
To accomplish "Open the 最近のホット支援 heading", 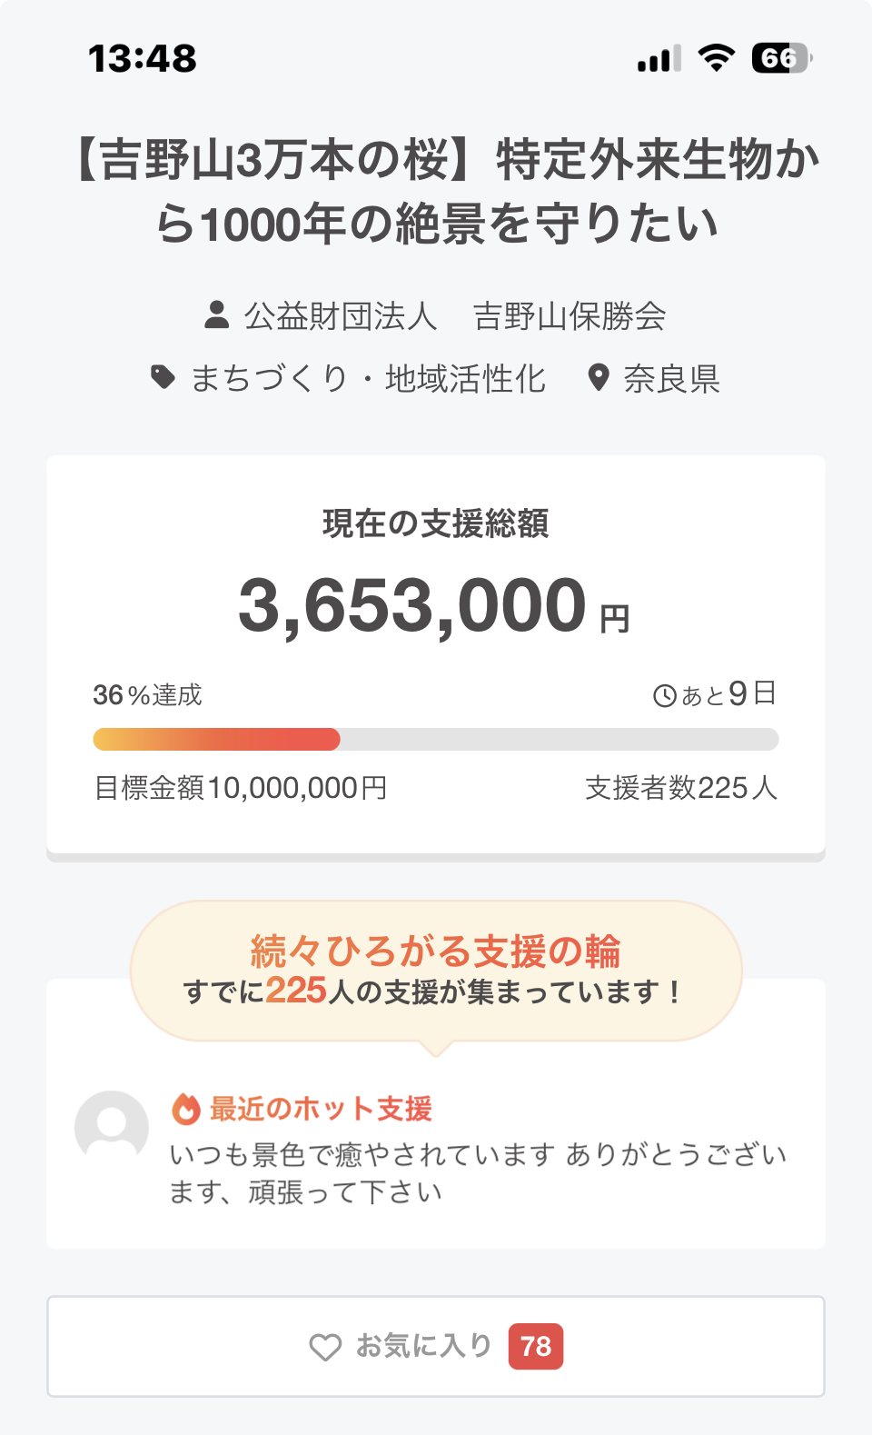I will click(321, 1109).
